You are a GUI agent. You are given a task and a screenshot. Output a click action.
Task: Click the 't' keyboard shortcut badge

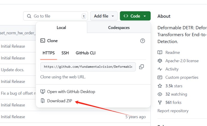click(84, 16)
